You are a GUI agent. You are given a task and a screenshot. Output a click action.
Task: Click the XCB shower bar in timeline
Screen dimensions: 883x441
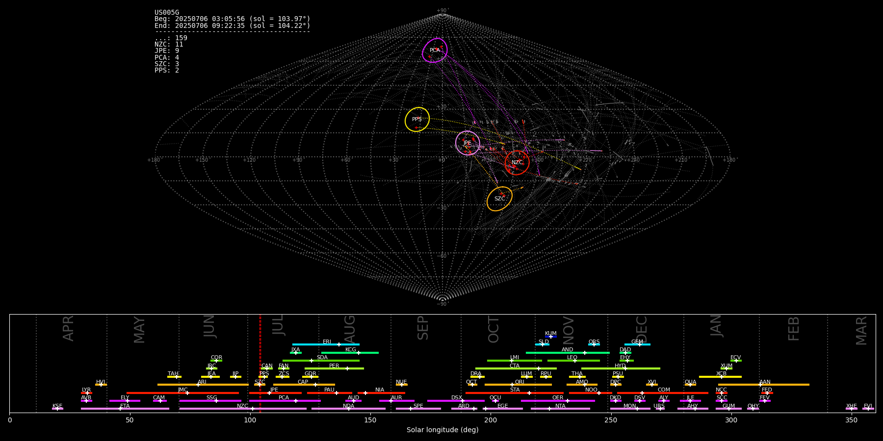pos(720,377)
